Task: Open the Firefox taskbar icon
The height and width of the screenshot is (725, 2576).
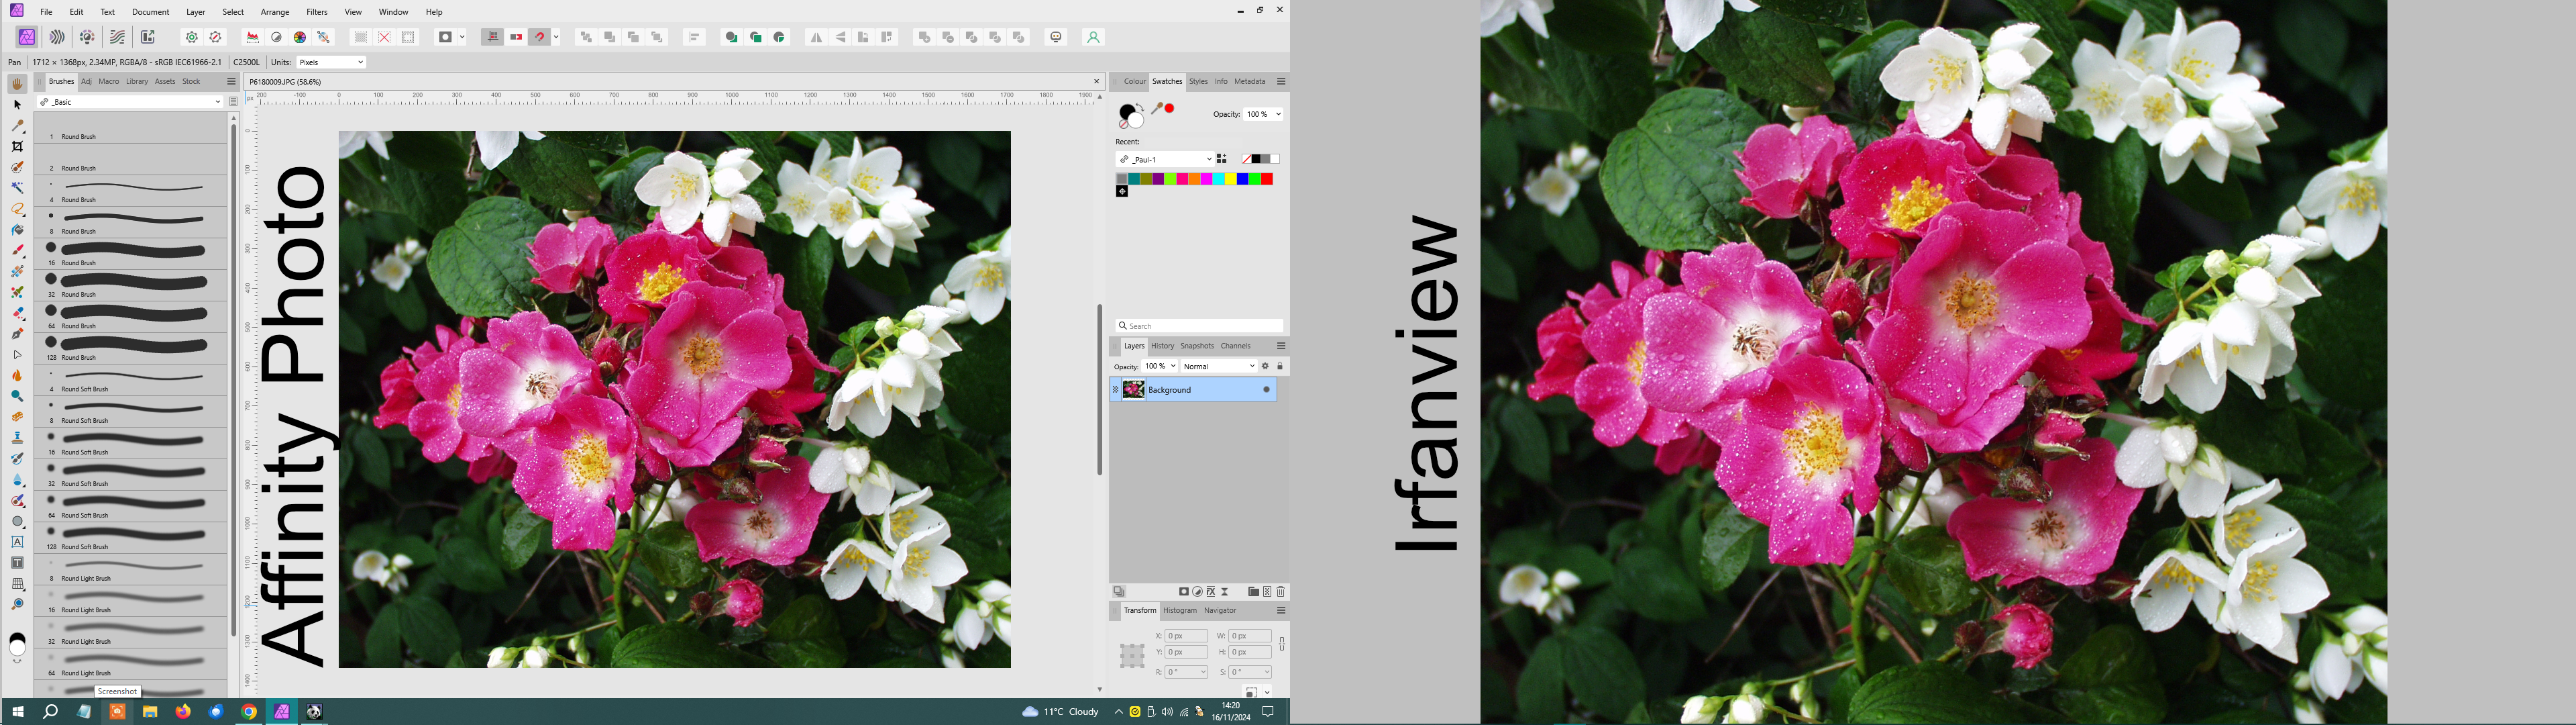Action: [183, 712]
